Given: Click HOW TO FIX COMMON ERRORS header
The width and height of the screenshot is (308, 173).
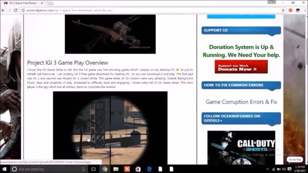Looking at the screenshot, I should coord(241,85).
